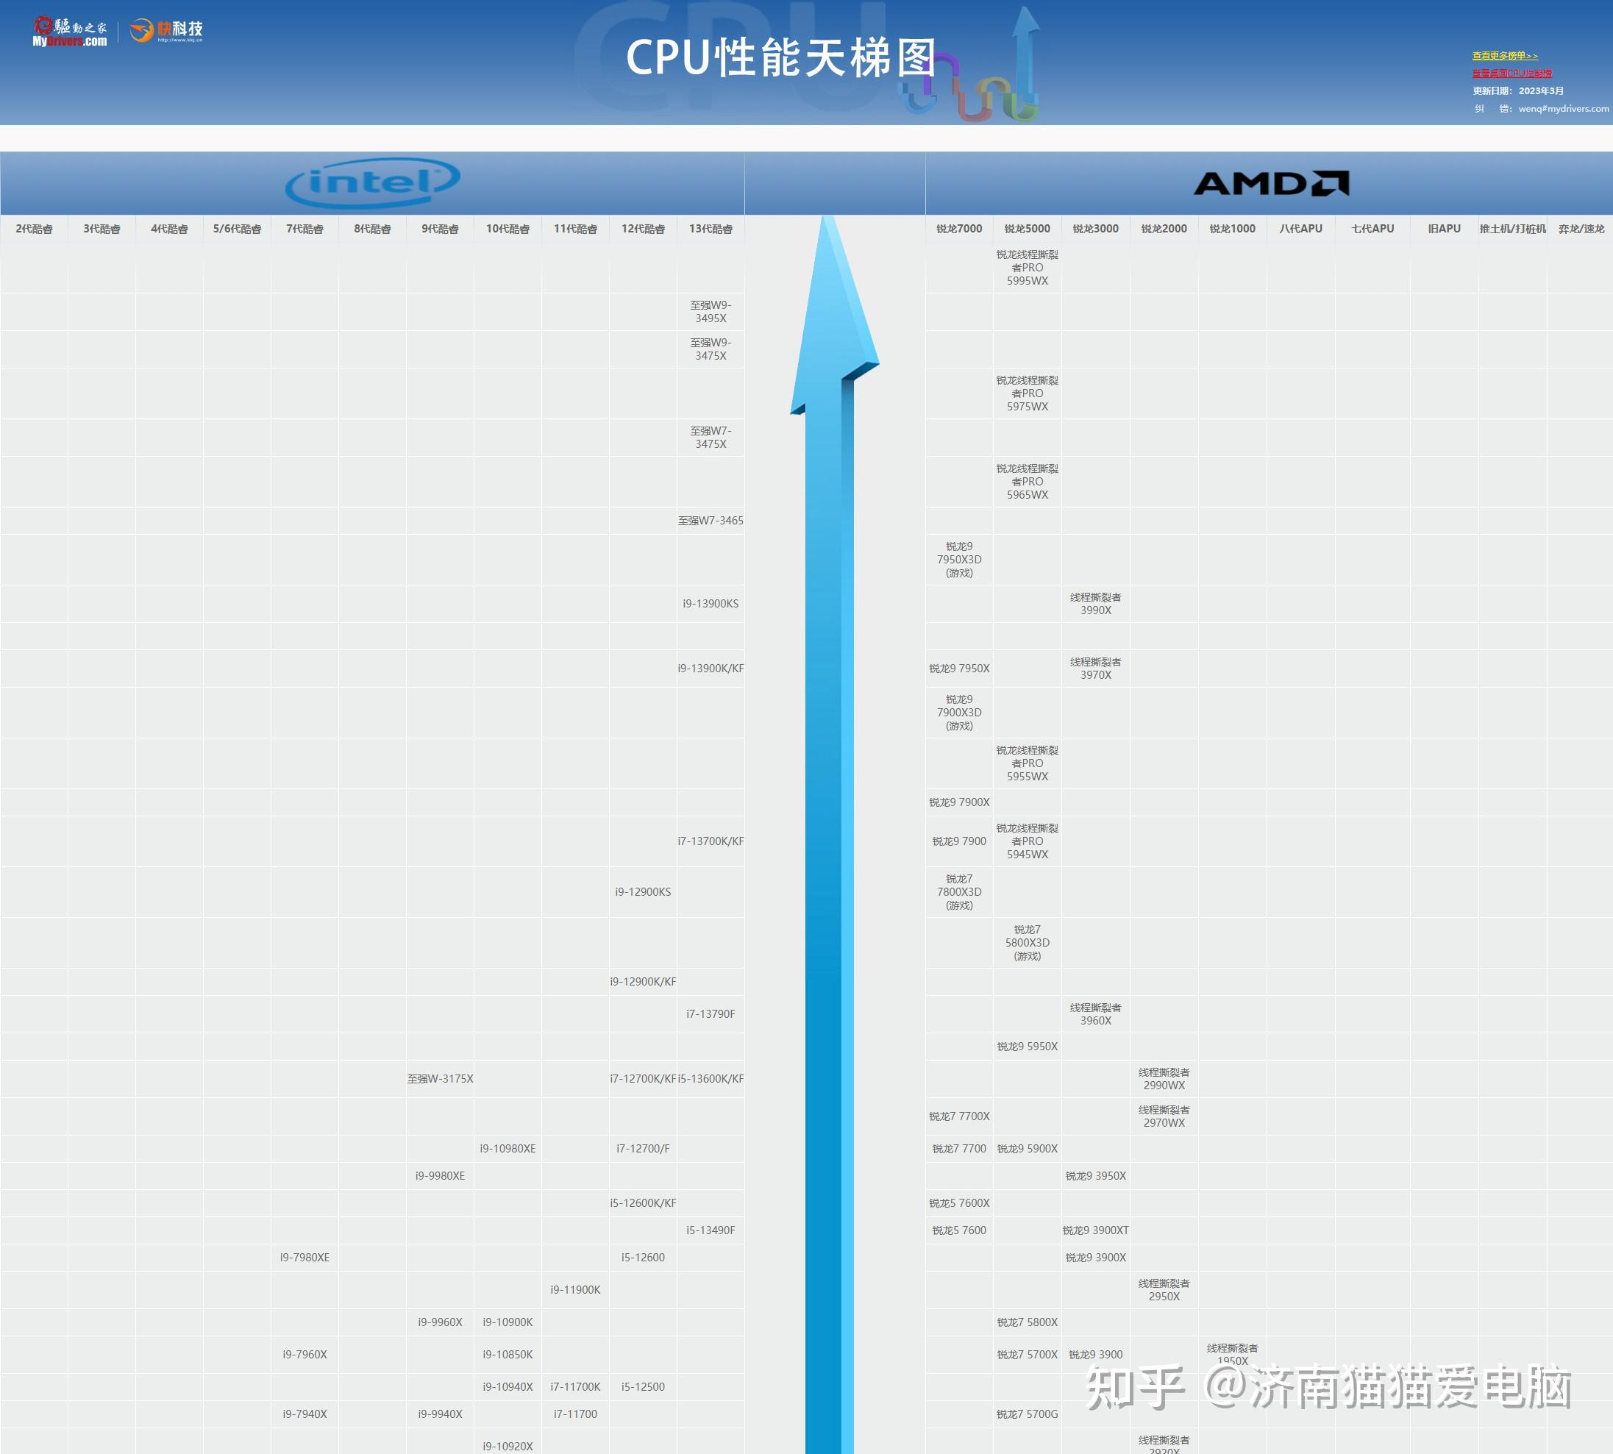The height and width of the screenshot is (1454, 1613).
Task: Open the 查看更多榜单>> link
Action: (x=1503, y=55)
